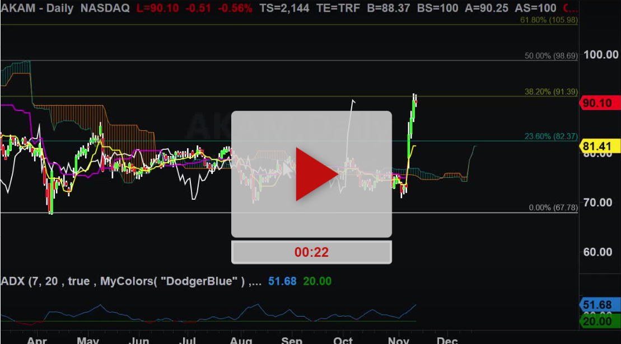Select the 0.00% (67.78) Fibonacci label
The image size is (621, 344).
click(553, 208)
